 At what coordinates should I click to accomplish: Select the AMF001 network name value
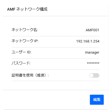(x=92, y=30)
